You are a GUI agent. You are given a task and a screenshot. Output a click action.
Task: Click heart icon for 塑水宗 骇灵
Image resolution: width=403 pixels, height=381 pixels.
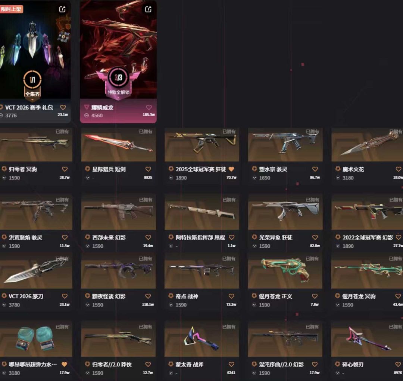coord(315,169)
